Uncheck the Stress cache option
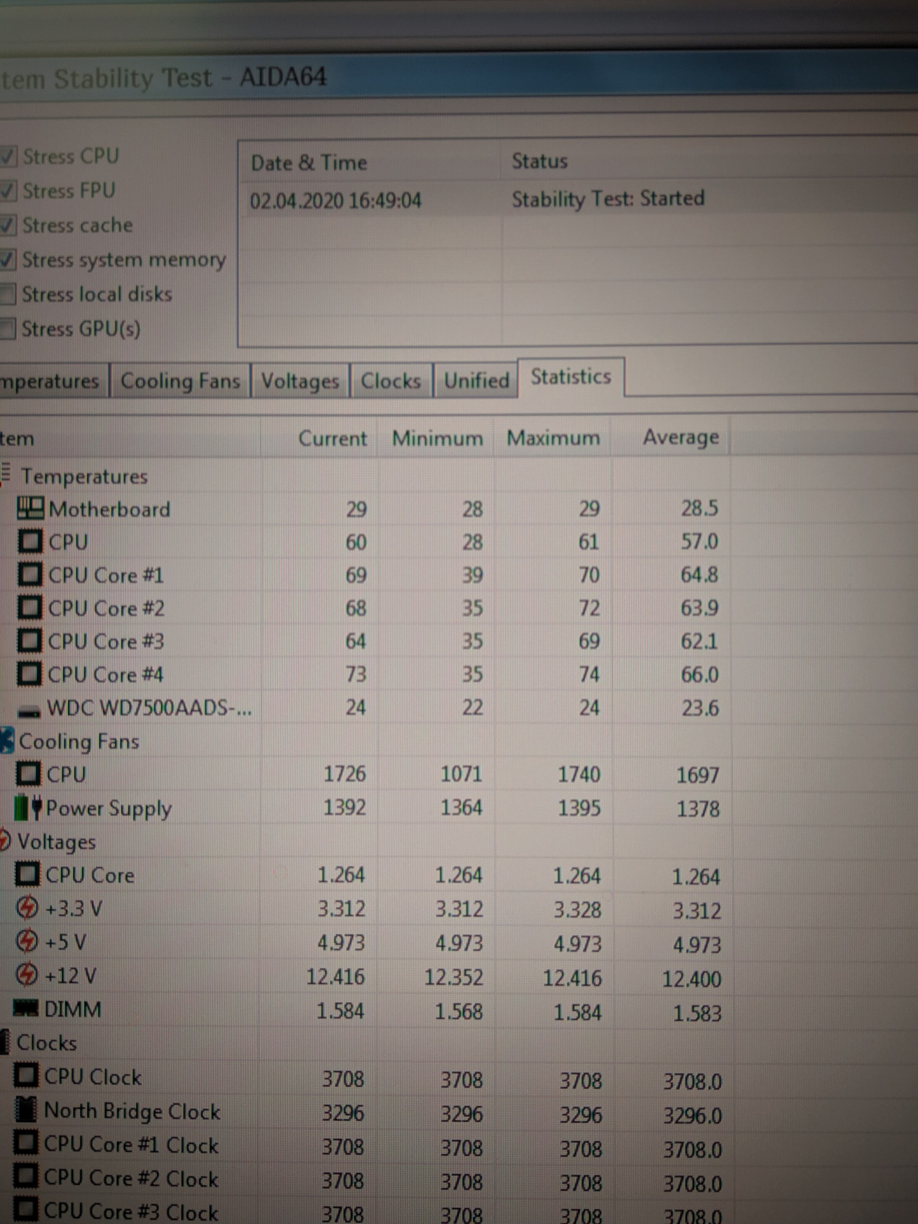The image size is (918, 1224). [8, 225]
